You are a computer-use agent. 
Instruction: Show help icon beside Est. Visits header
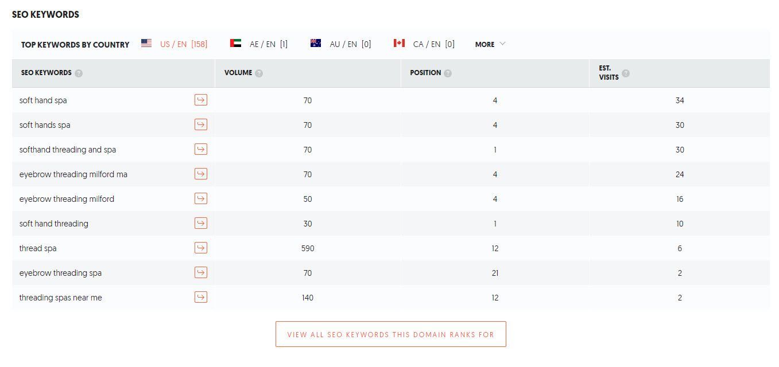point(626,73)
